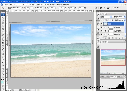Select the Slice tool
The width and height of the screenshot is (127, 91).
pos(3,32)
